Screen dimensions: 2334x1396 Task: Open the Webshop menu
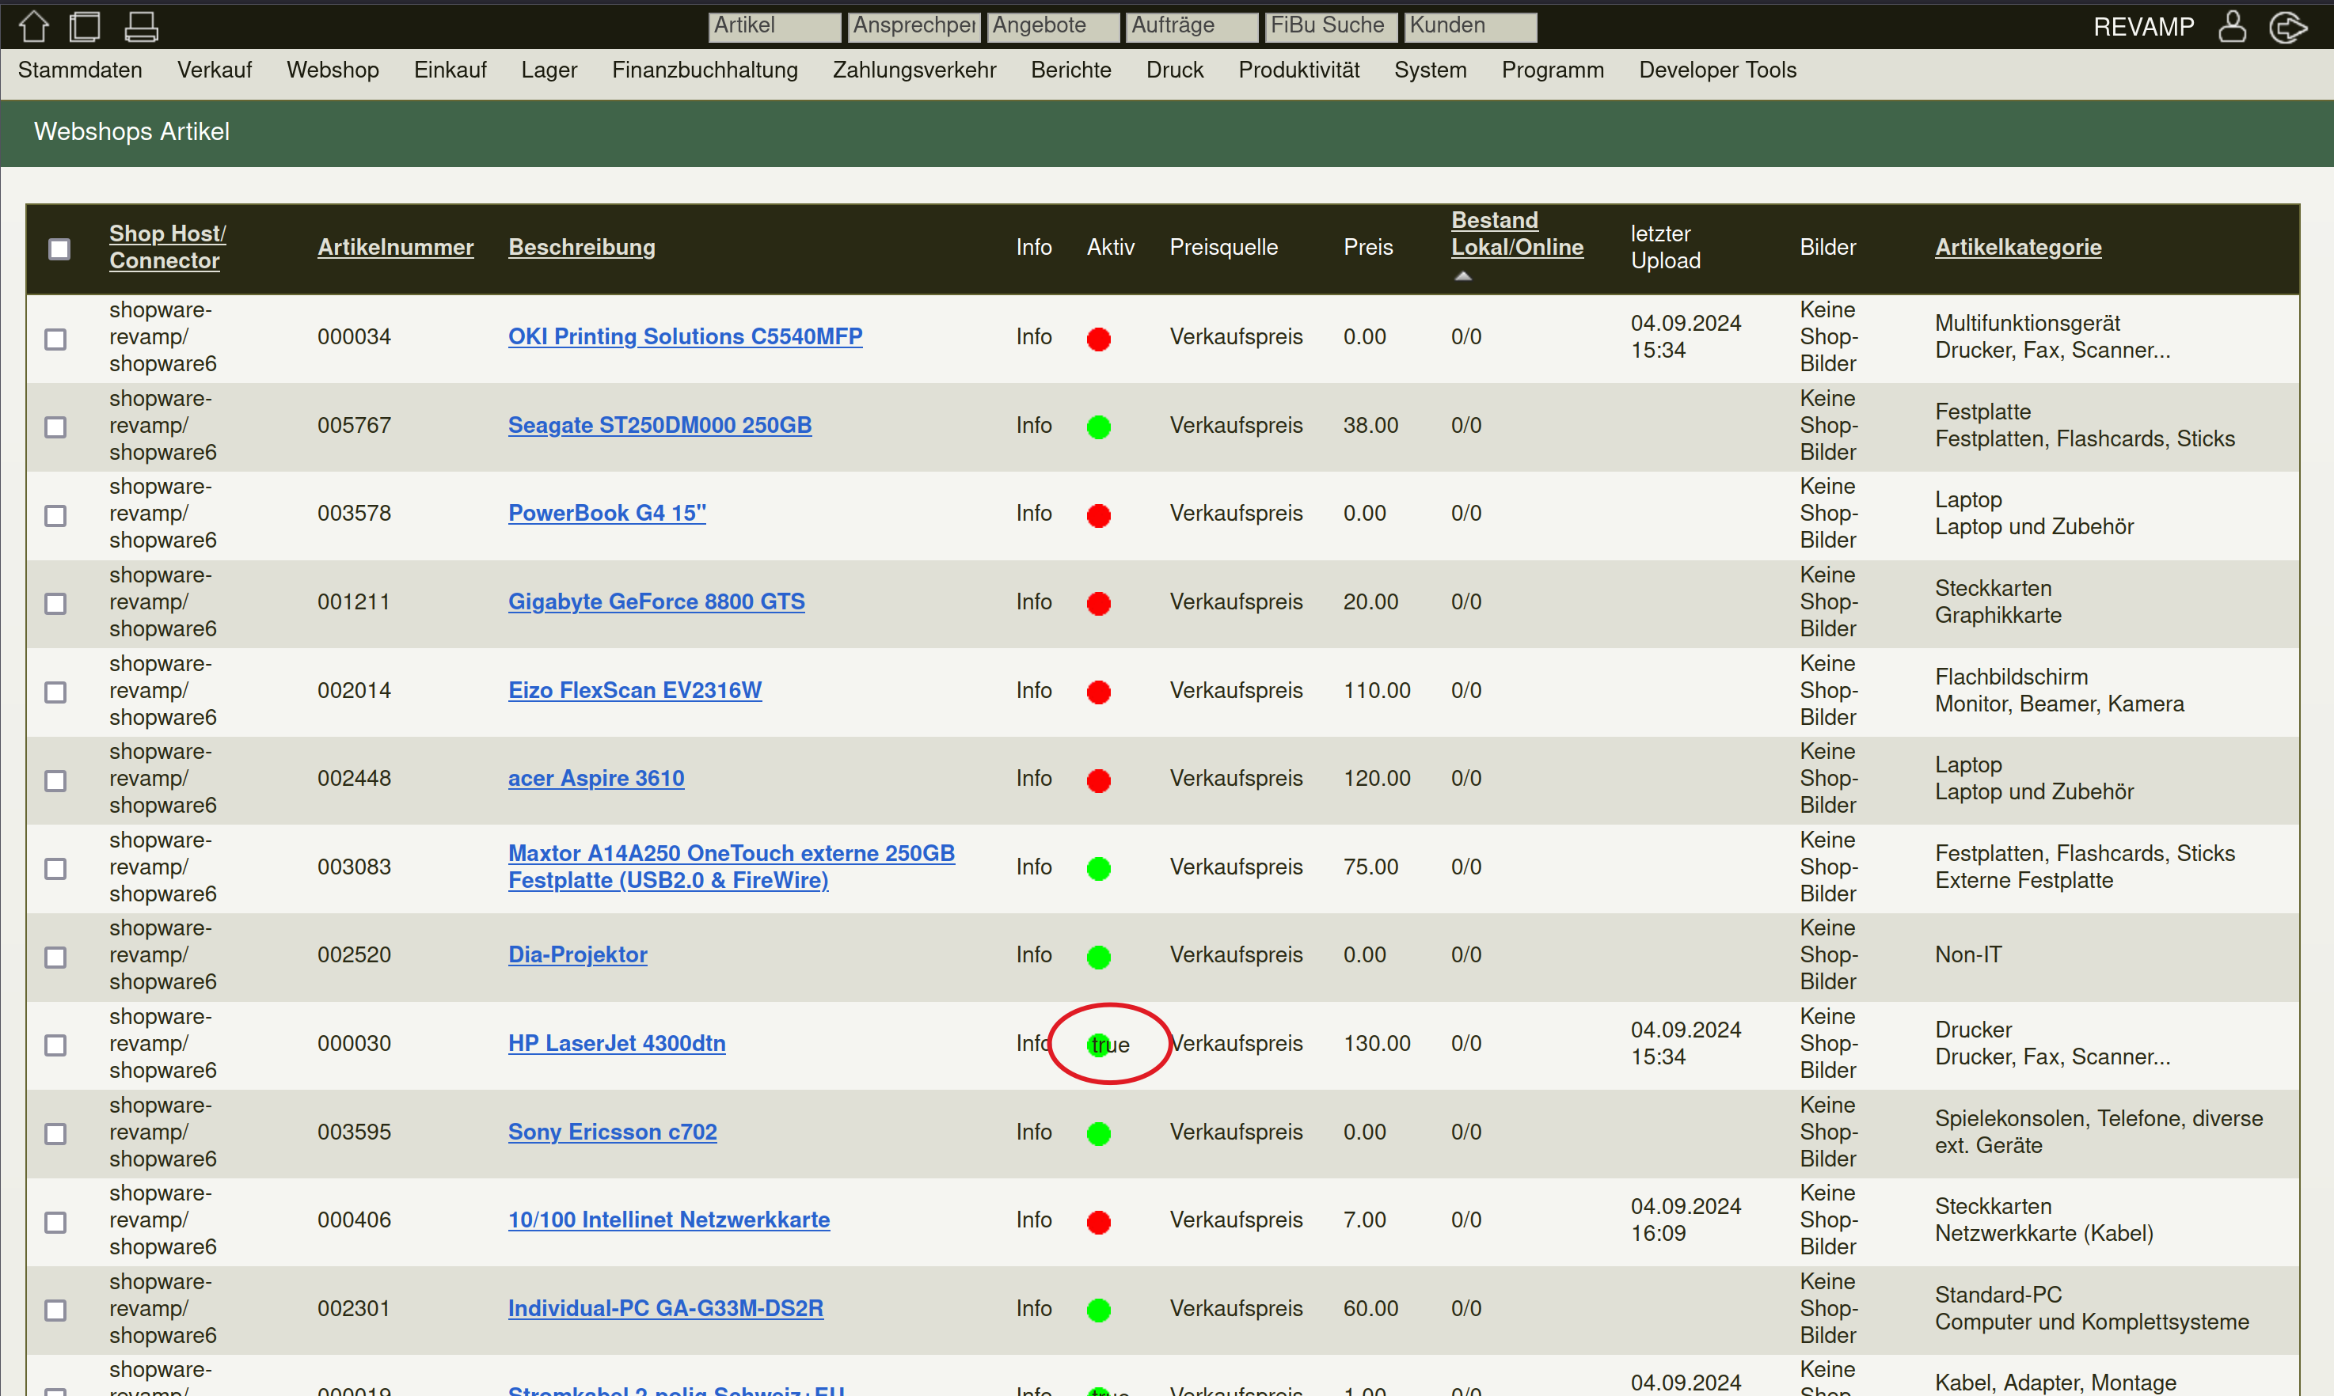(333, 70)
